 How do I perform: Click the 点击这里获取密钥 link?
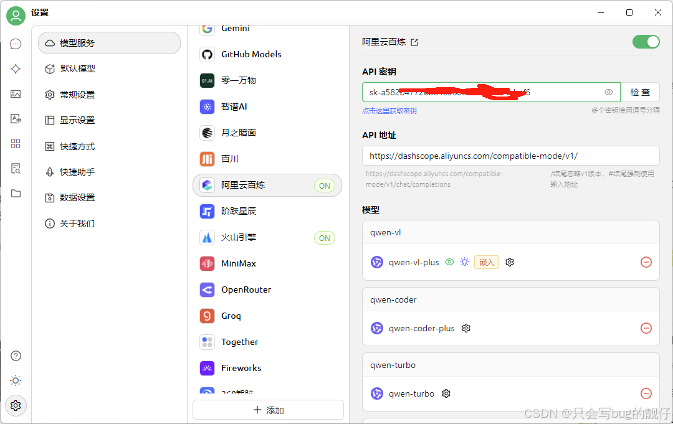pyautogui.click(x=389, y=111)
